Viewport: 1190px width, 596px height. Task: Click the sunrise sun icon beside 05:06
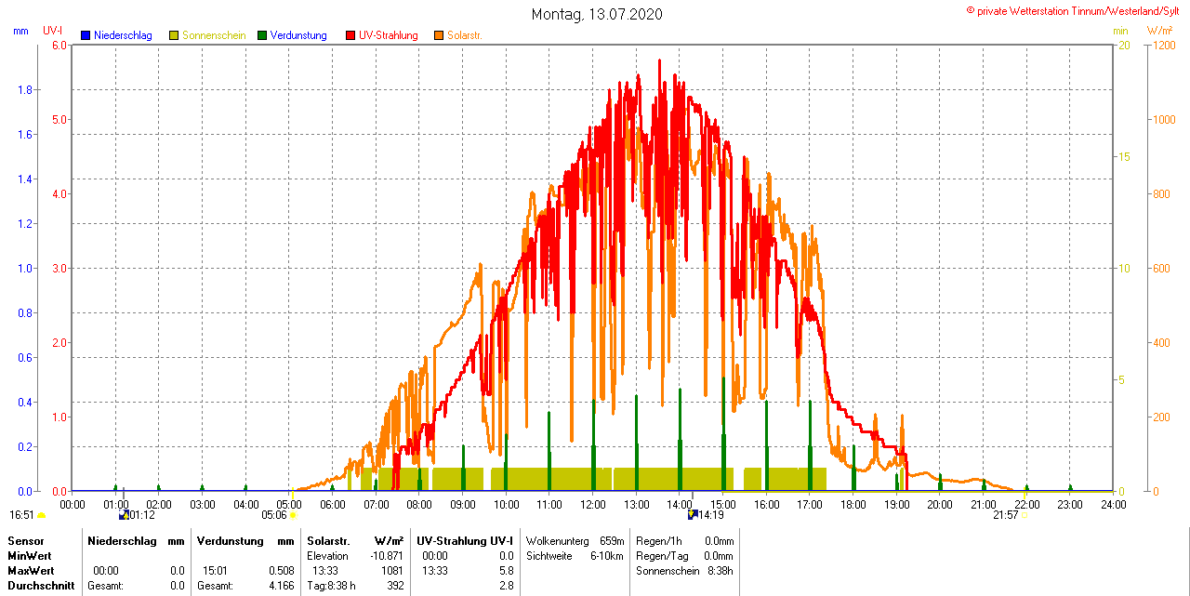tap(293, 515)
